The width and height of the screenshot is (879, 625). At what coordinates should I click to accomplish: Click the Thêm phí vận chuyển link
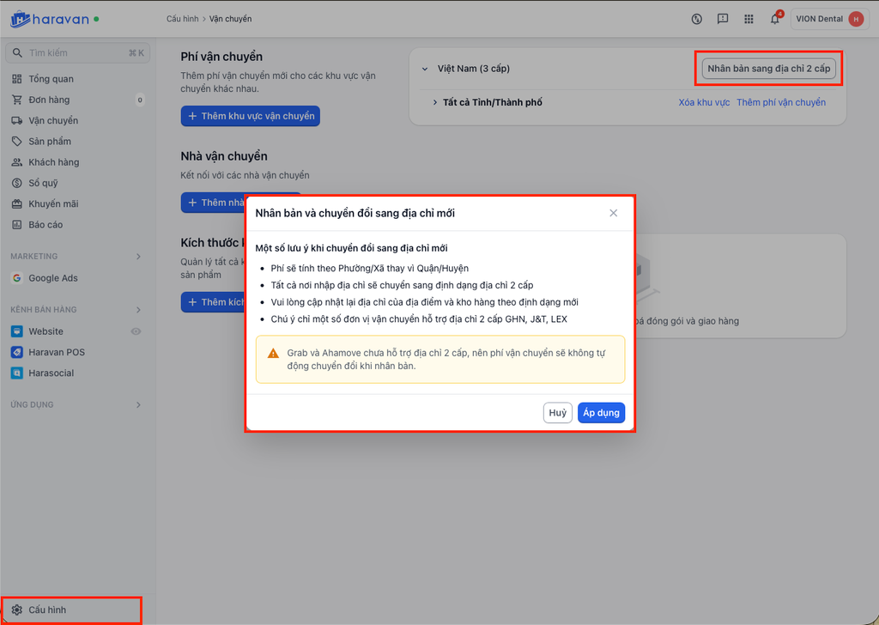[781, 103]
